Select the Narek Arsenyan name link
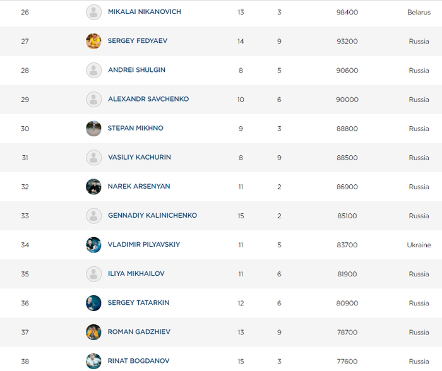Viewport: 442px width, 371px height. (139, 186)
